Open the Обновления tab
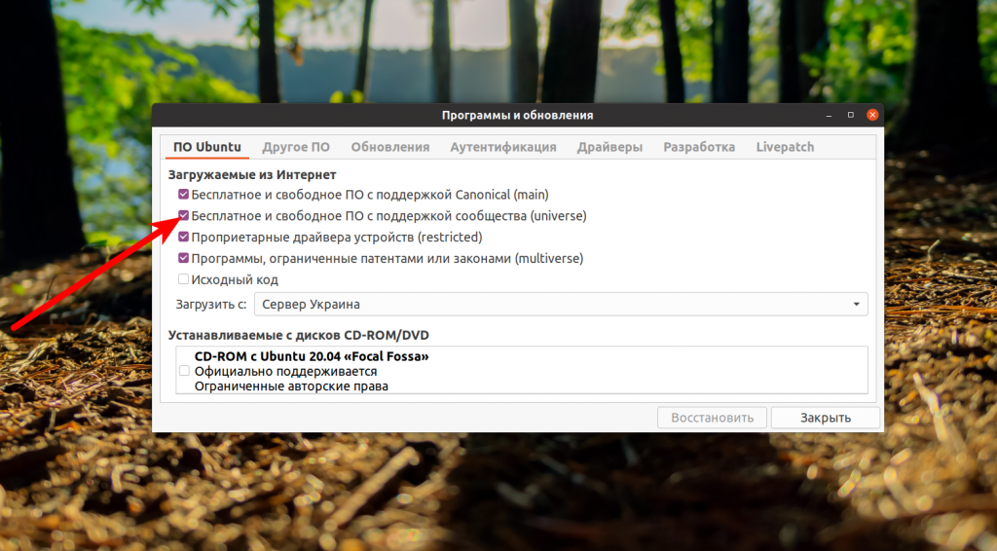This screenshot has width=997, height=551. click(x=389, y=147)
